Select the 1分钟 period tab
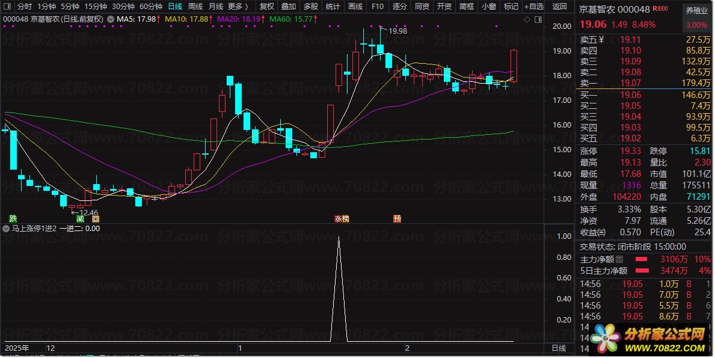This screenshot has width=715, height=358. pyautogui.click(x=46, y=7)
